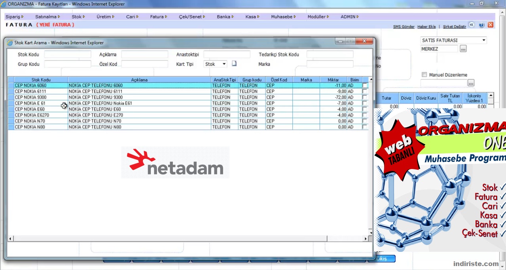Select the NOKİA CEP TELEFONU 6111 cell
The height and width of the screenshot is (270, 506).
point(139,91)
